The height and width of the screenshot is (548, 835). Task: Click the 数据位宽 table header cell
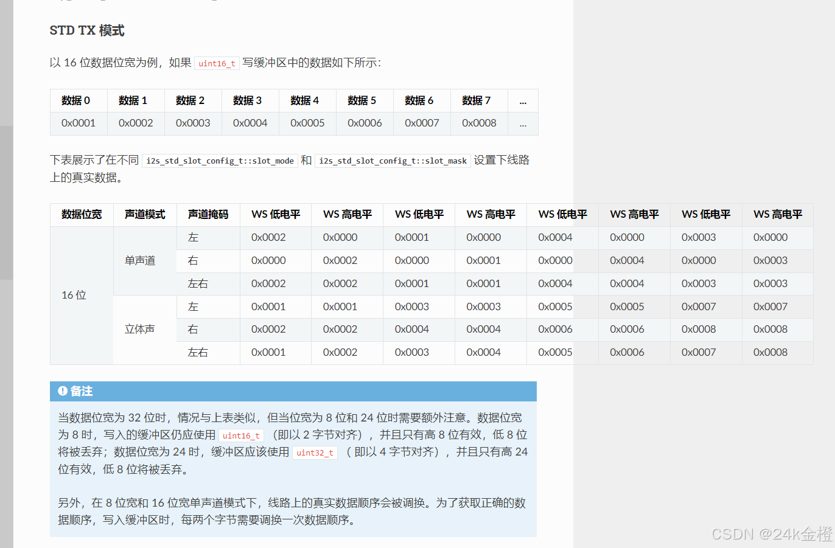tap(81, 214)
